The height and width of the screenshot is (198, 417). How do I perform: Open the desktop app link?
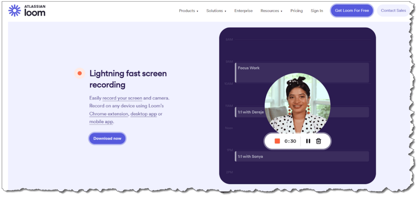144,114
